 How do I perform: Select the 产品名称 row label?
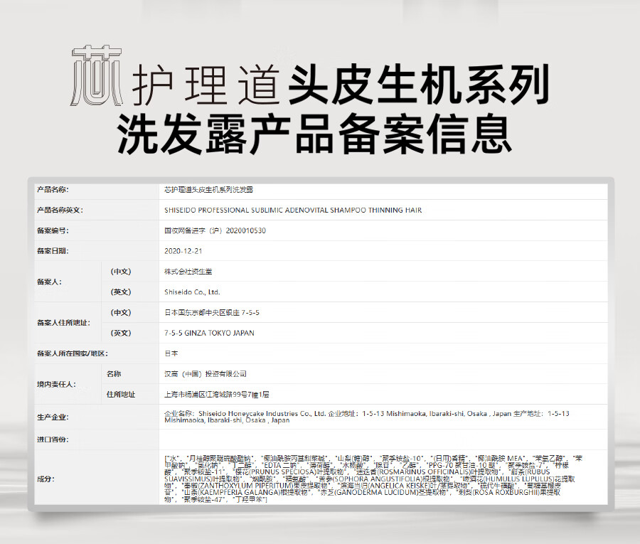click(53, 190)
